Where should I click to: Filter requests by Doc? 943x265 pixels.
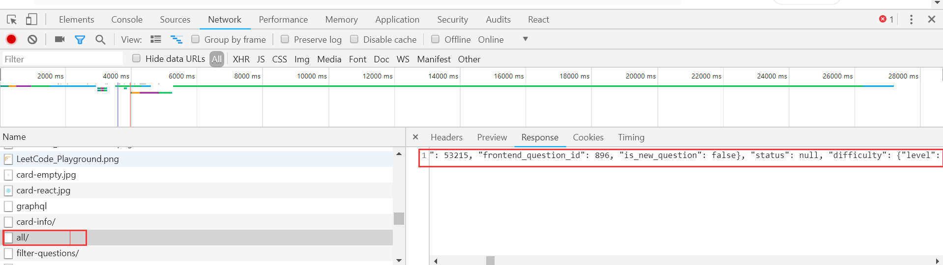(382, 59)
